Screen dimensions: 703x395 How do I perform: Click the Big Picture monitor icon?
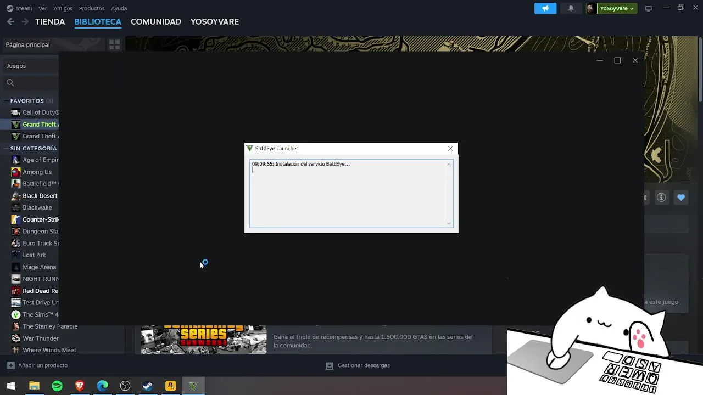point(648,8)
